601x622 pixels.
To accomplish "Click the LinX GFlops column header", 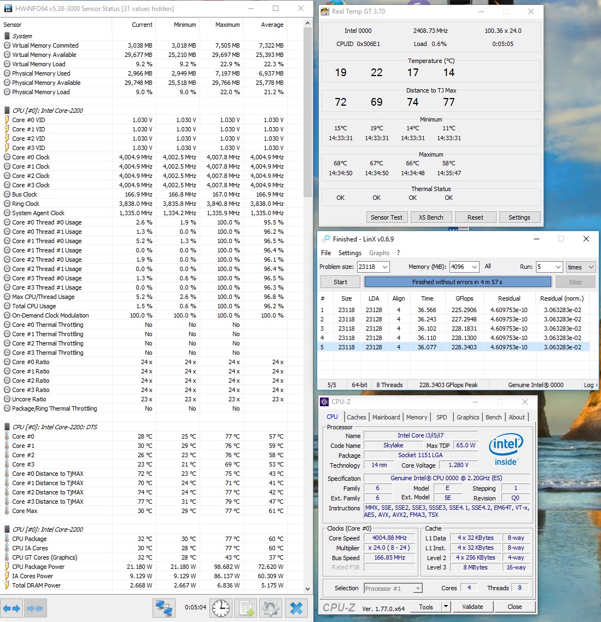I will [464, 298].
